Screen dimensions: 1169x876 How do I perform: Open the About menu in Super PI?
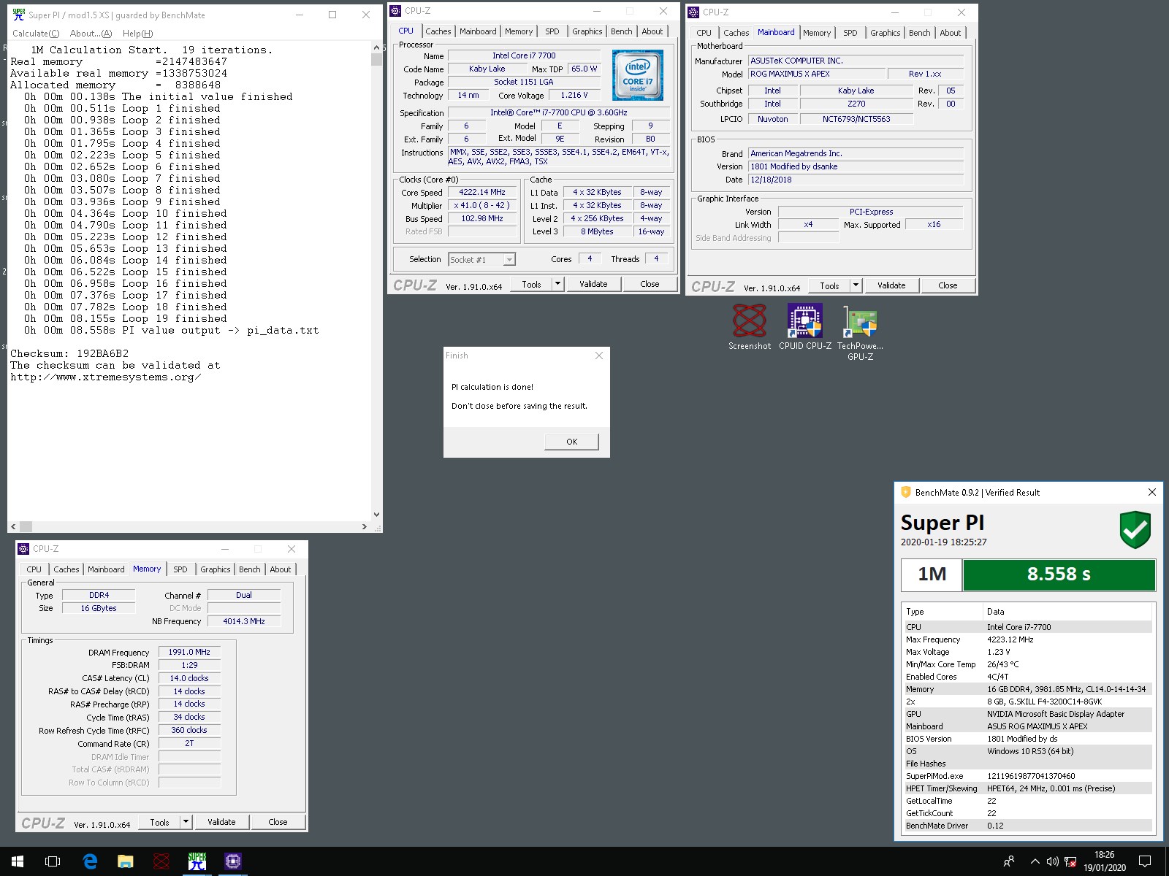(x=91, y=33)
